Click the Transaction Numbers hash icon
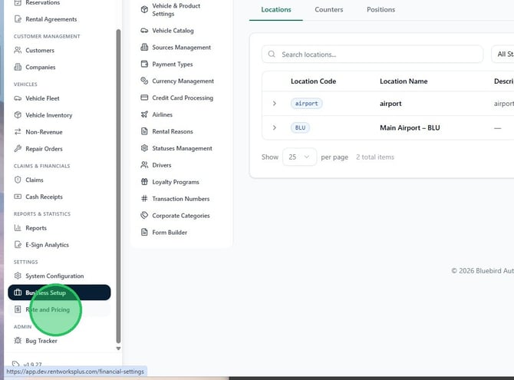The width and height of the screenshot is (514, 380). [x=144, y=199]
